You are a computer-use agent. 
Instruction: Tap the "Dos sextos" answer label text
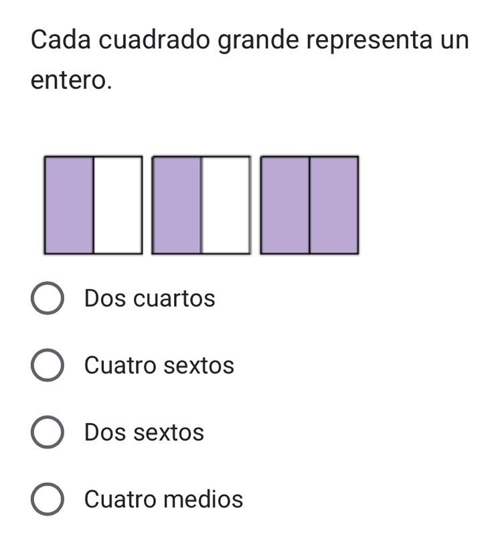[x=144, y=432]
